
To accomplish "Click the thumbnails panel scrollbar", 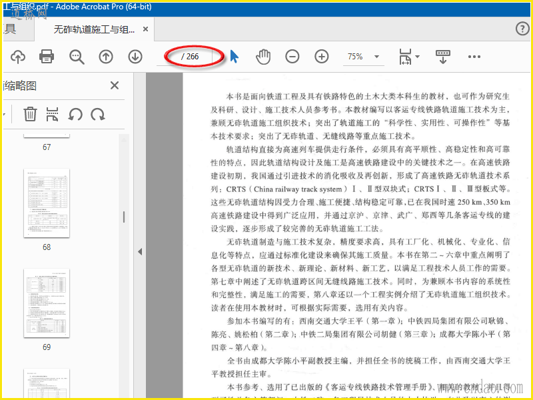I will (124, 217).
